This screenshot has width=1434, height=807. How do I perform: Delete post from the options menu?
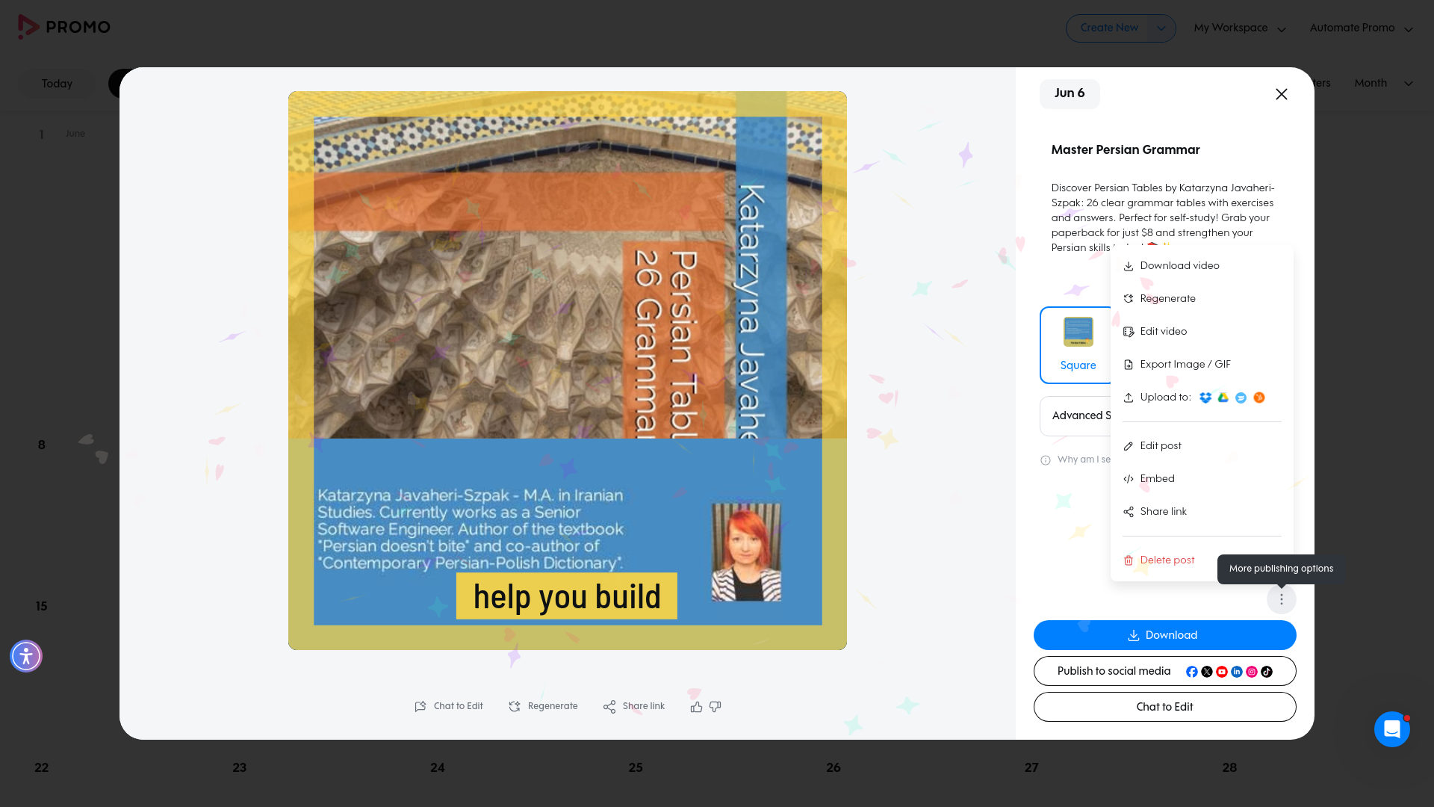pos(1167,560)
